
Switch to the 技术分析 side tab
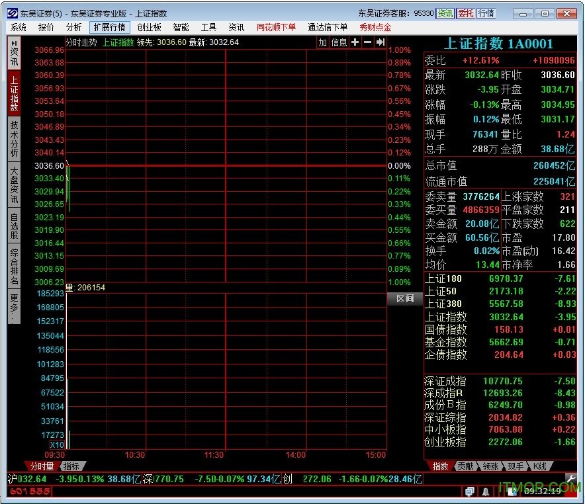click(x=14, y=139)
